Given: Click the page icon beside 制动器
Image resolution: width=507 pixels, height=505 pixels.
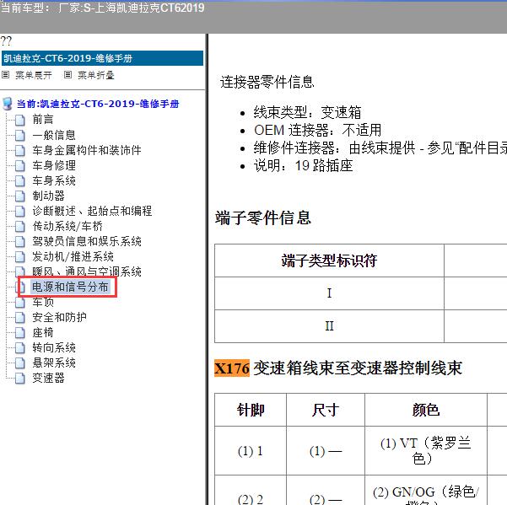Looking at the screenshot, I should (x=20, y=196).
